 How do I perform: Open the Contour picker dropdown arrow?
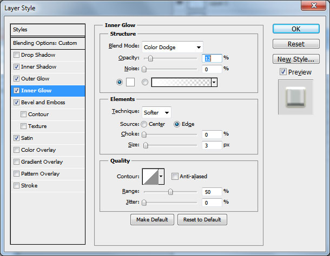161,177
